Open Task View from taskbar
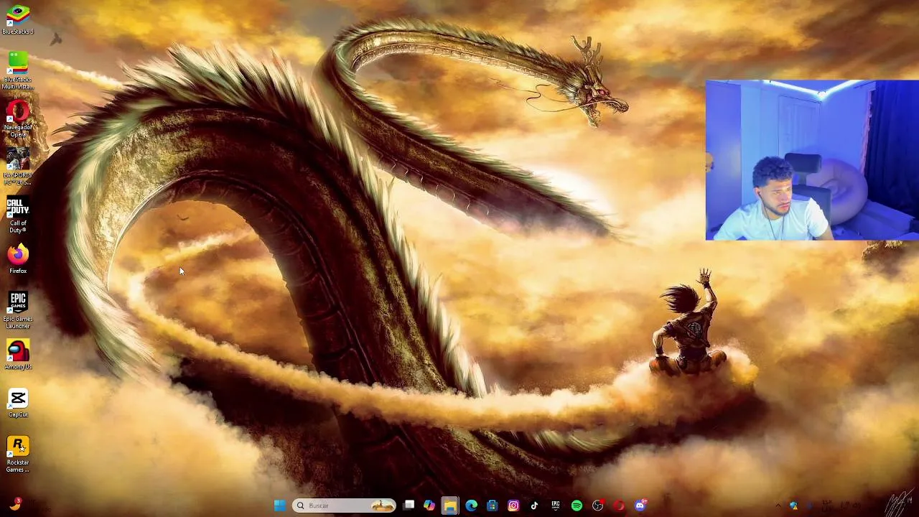Screen dimensions: 919x517 (x=409, y=506)
